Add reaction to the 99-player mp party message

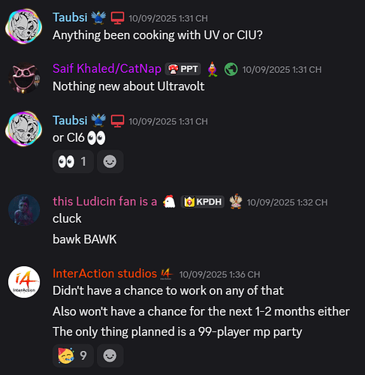coord(110,355)
